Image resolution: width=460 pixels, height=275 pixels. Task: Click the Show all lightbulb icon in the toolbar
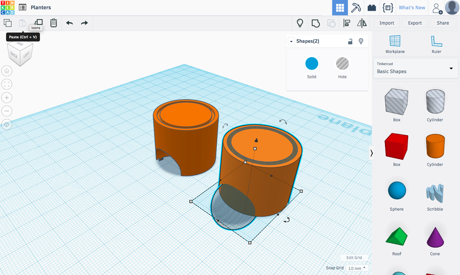[300, 23]
